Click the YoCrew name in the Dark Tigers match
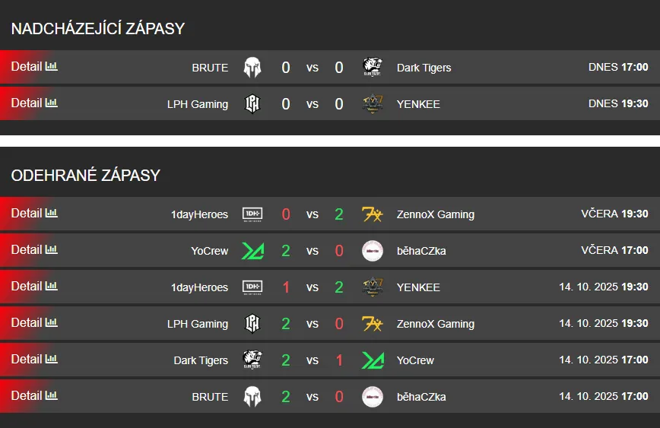660x428 pixels. (x=415, y=360)
